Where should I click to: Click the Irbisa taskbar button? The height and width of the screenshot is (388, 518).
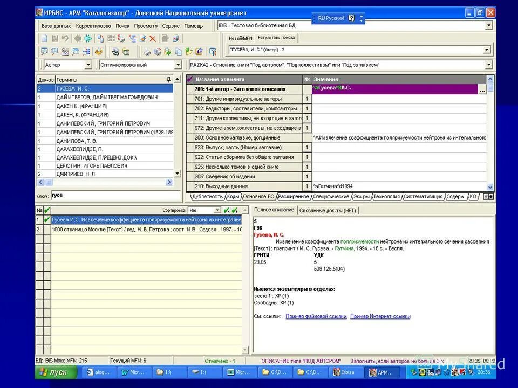click(x=347, y=372)
